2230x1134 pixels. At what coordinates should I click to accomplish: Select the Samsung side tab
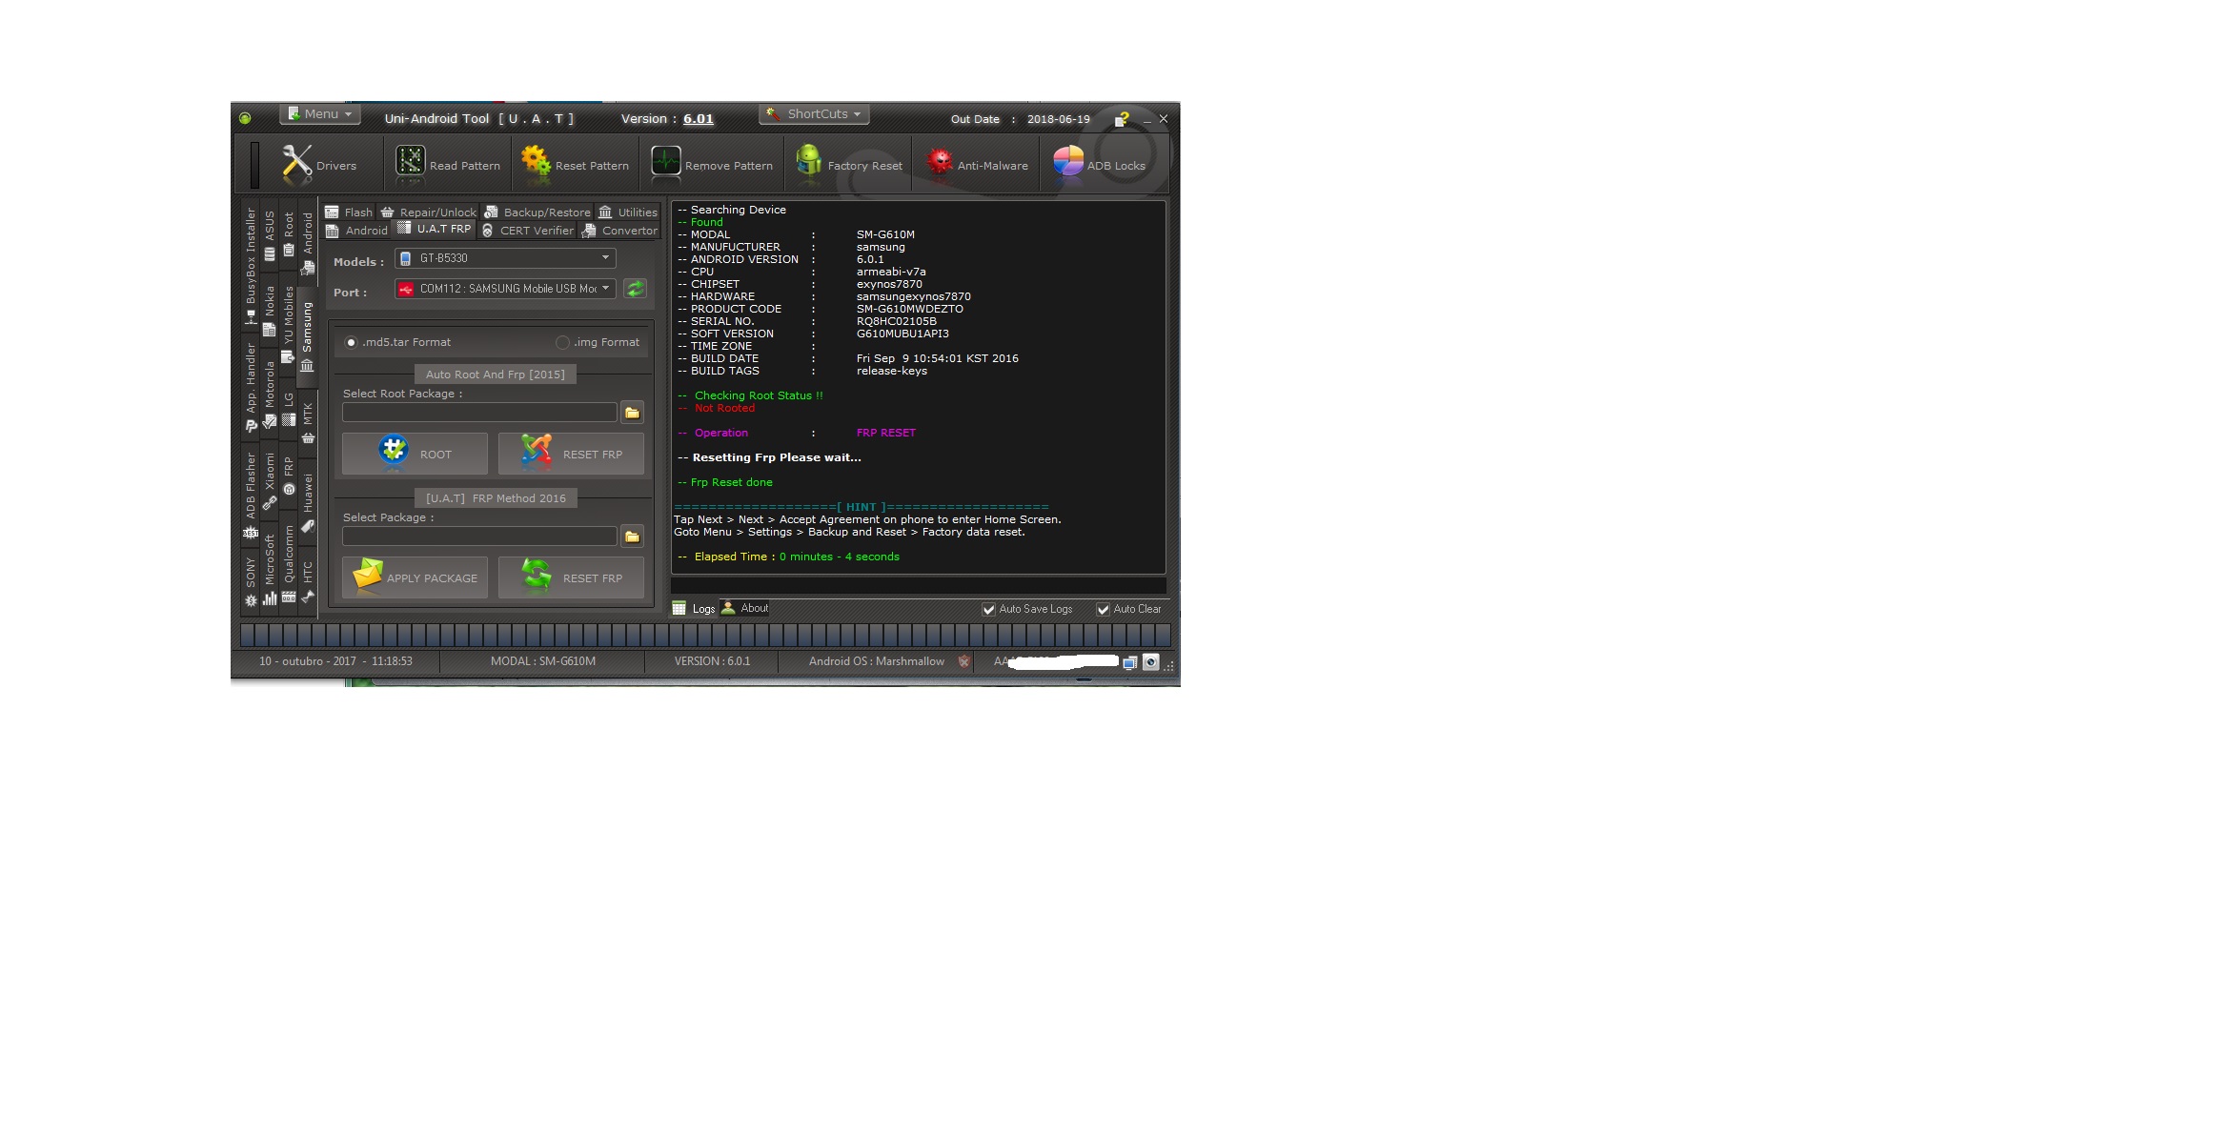(307, 336)
